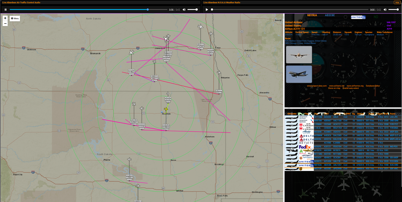Click the N111MQ row Beechcraft flag icon

[x=306, y=154]
